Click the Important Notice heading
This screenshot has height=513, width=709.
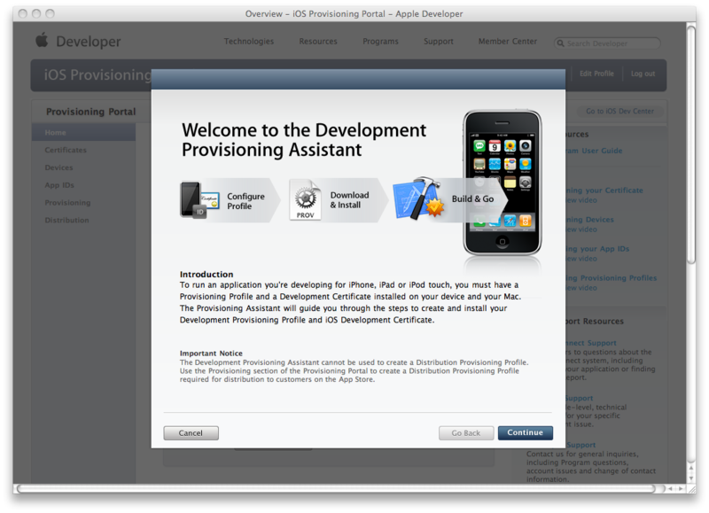pos(211,354)
